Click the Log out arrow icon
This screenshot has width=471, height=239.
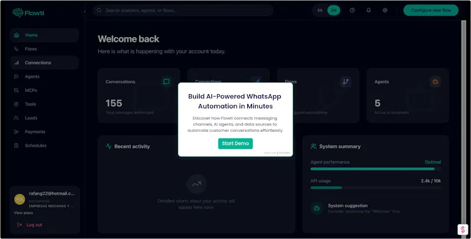click(x=19, y=225)
